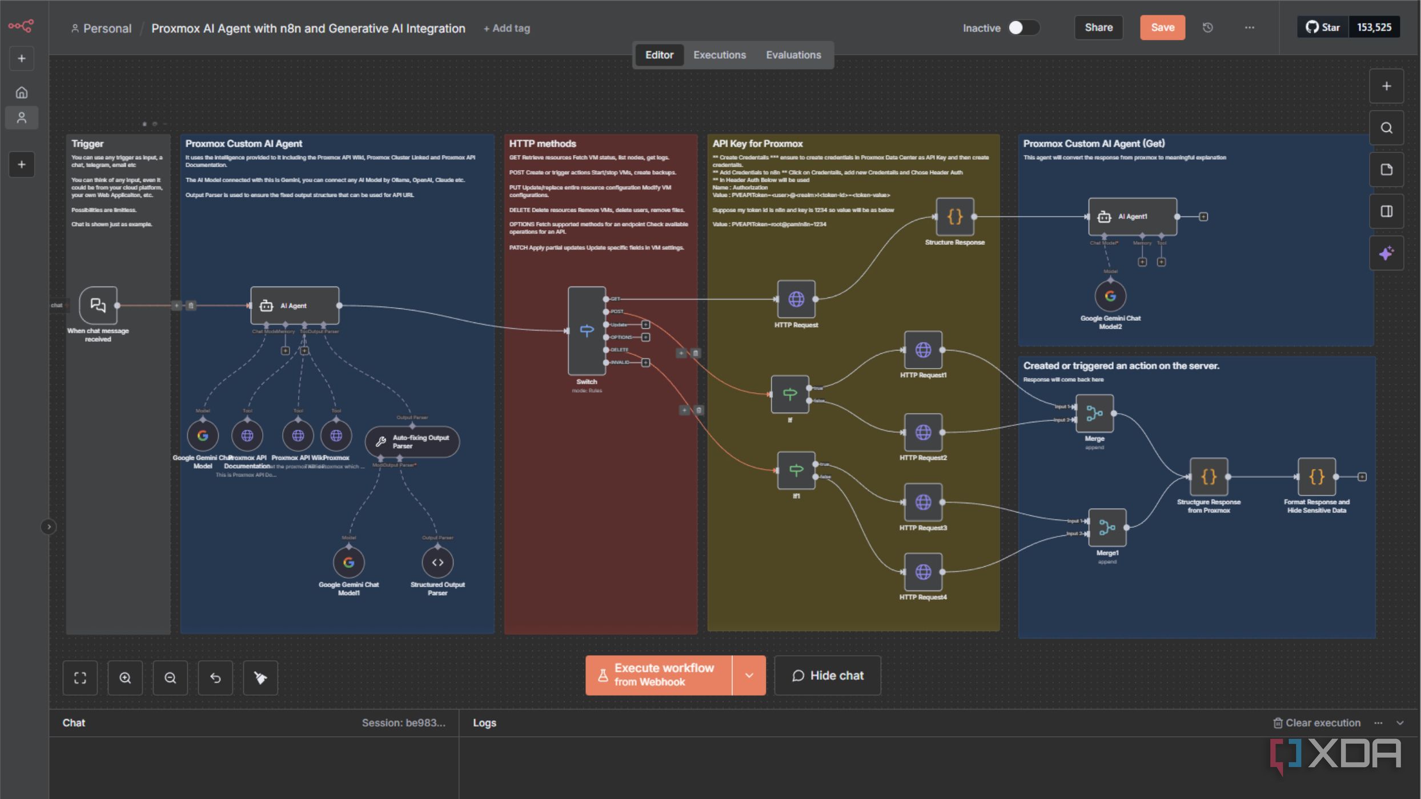Click the add node plus button on canvas
Screen dimensions: 1421x799
pyautogui.click(x=1386, y=86)
